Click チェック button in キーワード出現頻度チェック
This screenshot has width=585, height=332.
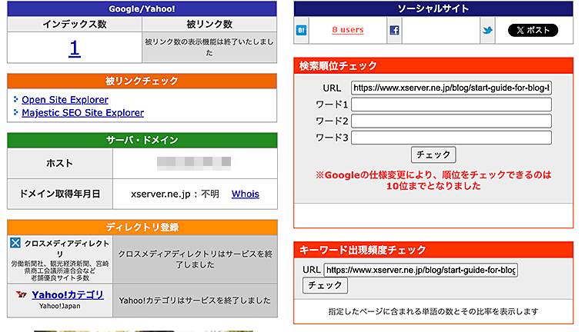[325, 285]
